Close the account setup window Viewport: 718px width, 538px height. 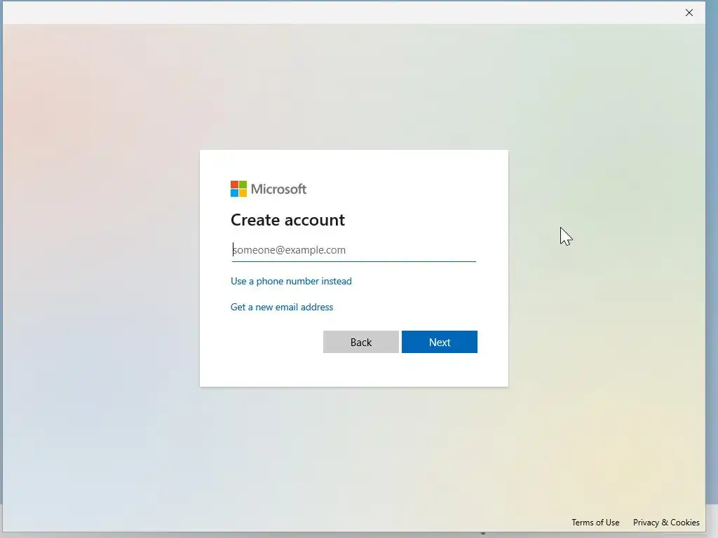[689, 13]
